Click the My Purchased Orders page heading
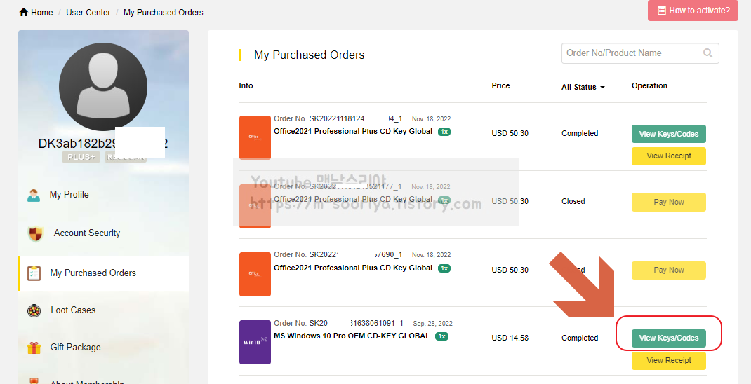Screen dimensions: 751x384 click(x=309, y=55)
